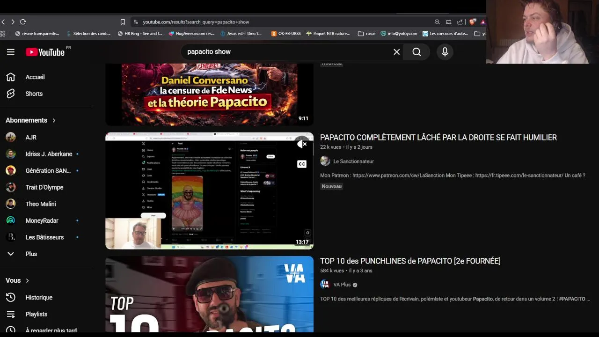Open bookmark Paquet NTB nature...
Viewport: 599px width, 337px height.
point(328,34)
